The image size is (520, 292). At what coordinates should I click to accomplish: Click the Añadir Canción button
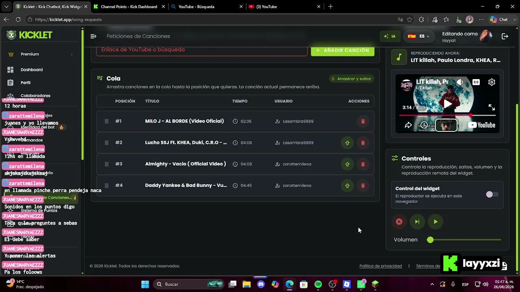click(342, 50)
